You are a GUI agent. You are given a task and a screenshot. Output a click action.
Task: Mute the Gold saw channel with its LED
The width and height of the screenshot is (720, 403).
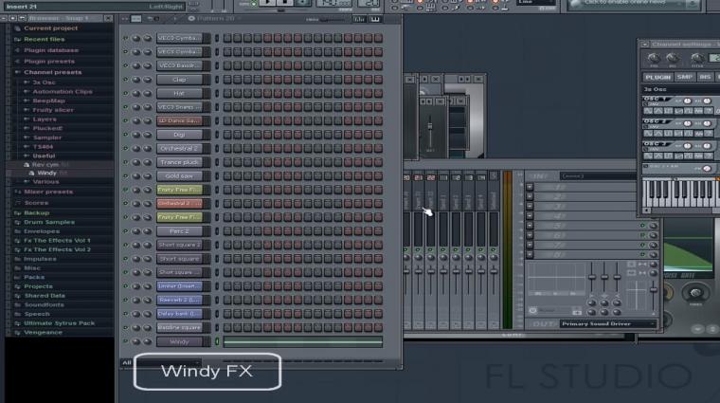pos(125,176)
